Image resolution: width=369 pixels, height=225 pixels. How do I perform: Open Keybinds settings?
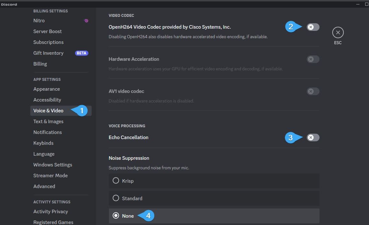43,143
